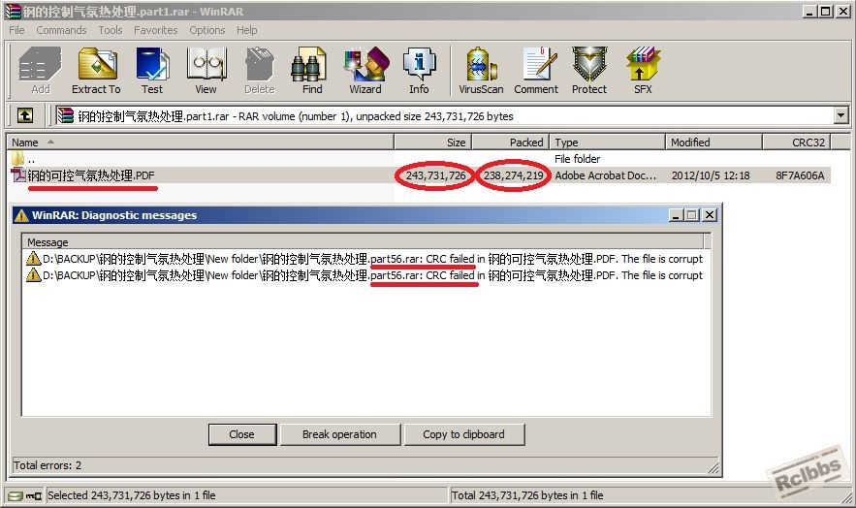Click the 'File folder' type cell
Viewport: 856px width, 508px height.
[577, 159]
